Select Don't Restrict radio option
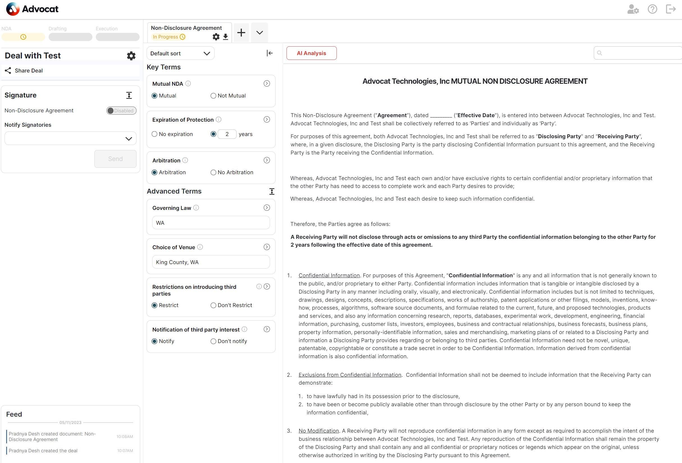The height and width of the screenshot is (463, 682). pyautogui.click(x=213, y=305)
